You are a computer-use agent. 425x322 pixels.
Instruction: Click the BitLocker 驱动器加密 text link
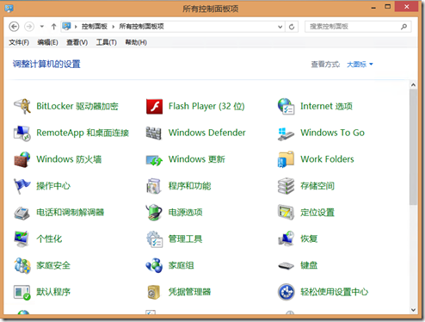point(77,107)
